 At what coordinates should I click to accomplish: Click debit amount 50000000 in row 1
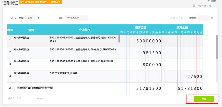149,41
